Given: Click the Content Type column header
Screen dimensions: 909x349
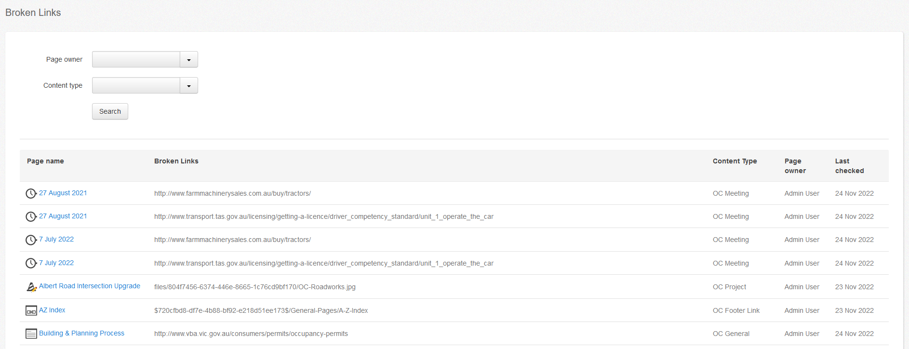Looking at the screenshot, I should point(735,161).
